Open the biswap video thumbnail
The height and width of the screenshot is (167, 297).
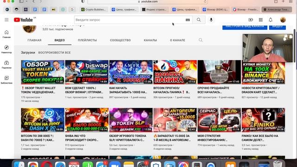(x=87, y=72)
